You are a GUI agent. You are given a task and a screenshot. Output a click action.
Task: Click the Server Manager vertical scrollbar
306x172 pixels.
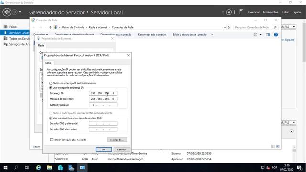[304, 43]
